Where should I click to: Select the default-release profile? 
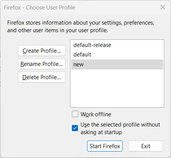pyautogui.click(x=117, y=45)
